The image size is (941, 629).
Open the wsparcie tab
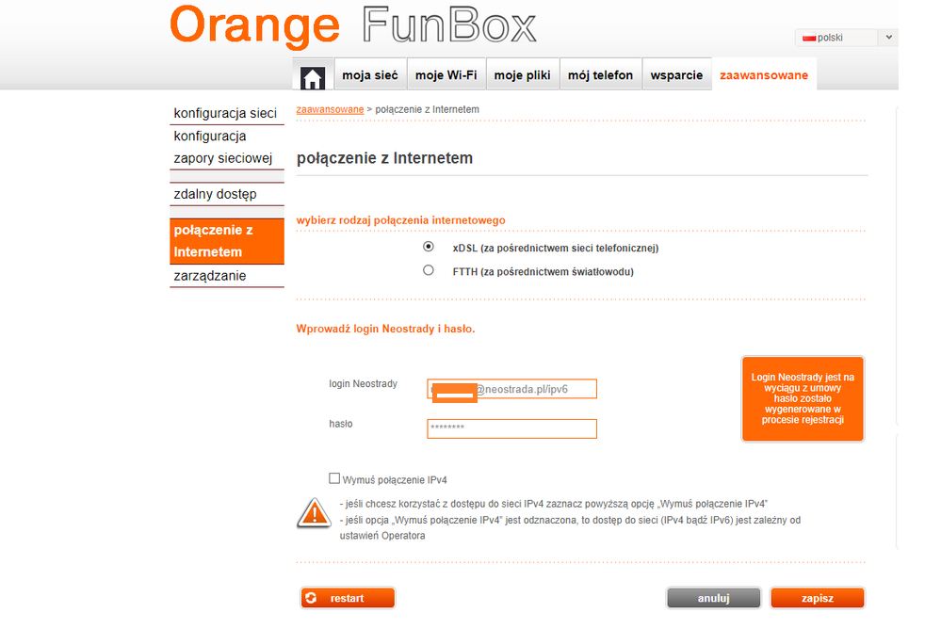(676, 74)
